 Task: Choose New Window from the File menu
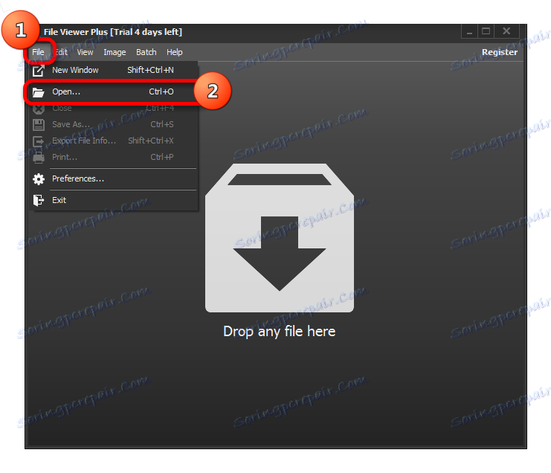pyautogui.click(x=114, y=71)
